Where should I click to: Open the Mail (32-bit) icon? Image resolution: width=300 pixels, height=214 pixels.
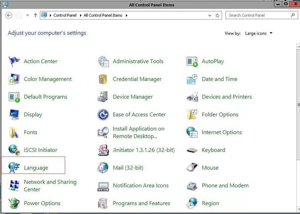pyautogui.click(x=103, y=168)
